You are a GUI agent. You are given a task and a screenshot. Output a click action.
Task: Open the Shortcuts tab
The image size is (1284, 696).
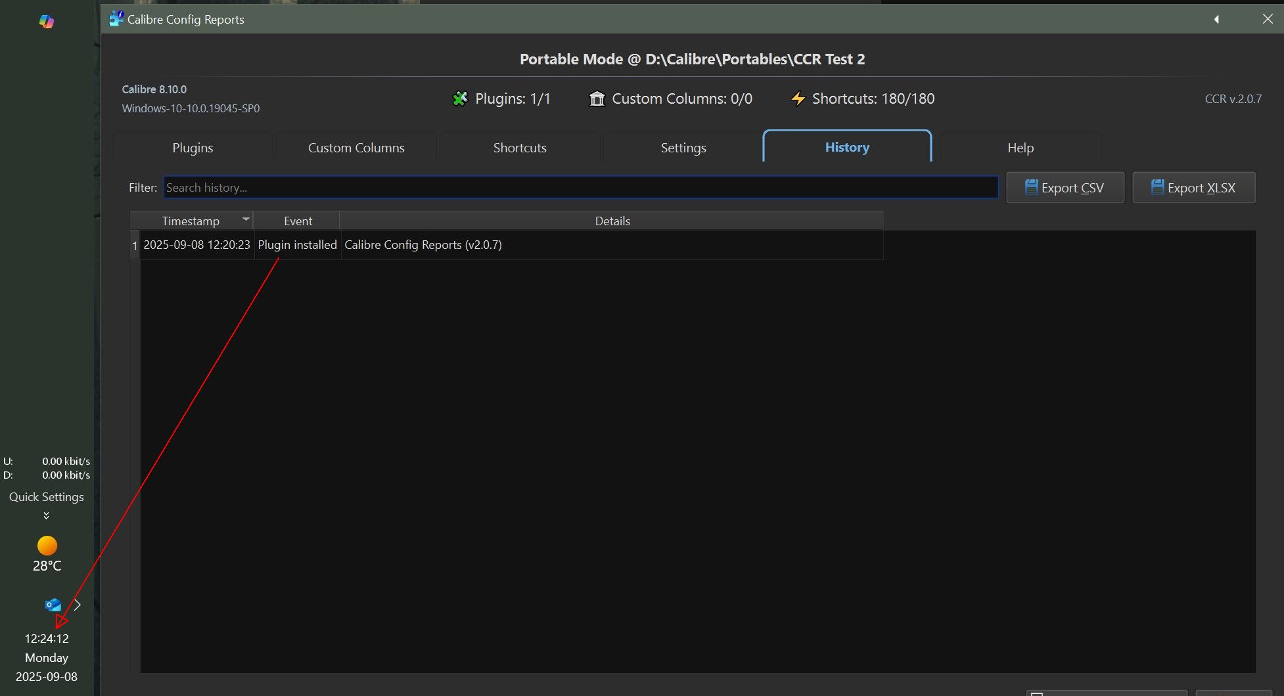(520, 148)
